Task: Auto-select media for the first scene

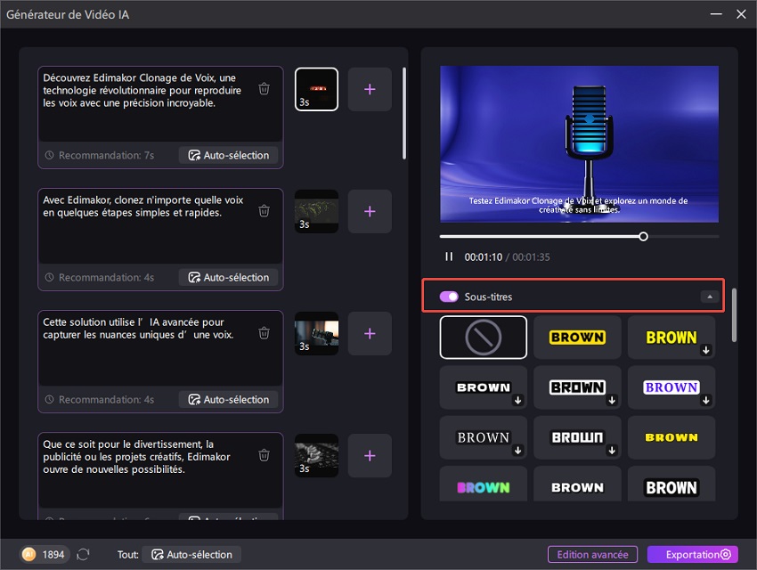Action: point(228,155)
